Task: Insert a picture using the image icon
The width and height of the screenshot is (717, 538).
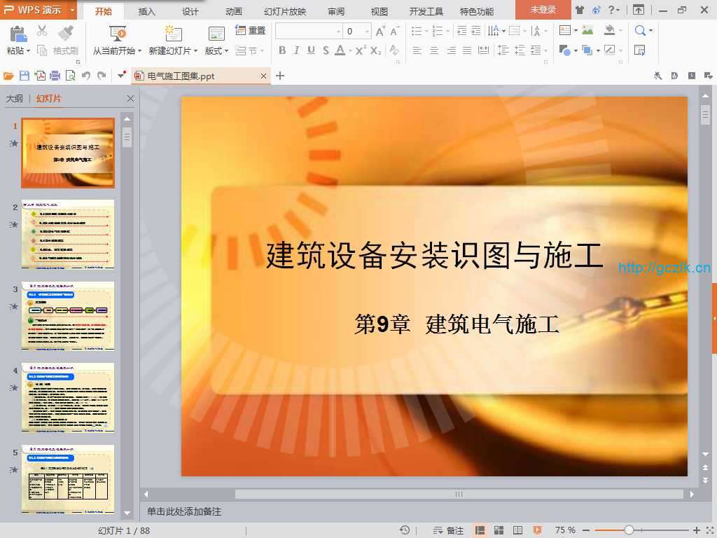Action: [587, 31]
